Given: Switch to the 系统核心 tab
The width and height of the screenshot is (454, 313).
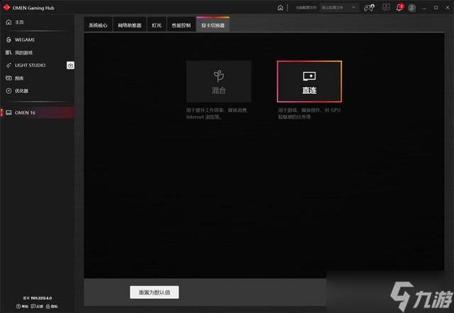Looking at the screenshot, I should (98, 25).
